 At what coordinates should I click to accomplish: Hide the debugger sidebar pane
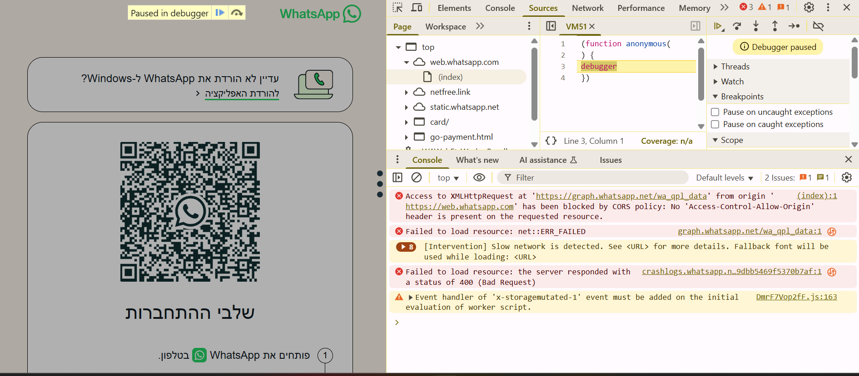pyautogui.click(x=695, y=26)
